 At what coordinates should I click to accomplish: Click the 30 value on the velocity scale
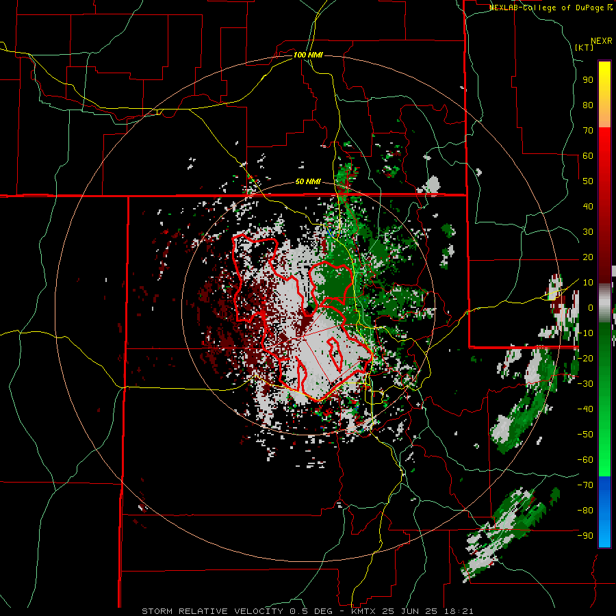(588, 232)
